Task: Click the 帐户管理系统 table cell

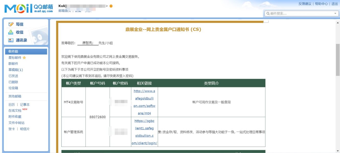Action: tap(73, 132)
